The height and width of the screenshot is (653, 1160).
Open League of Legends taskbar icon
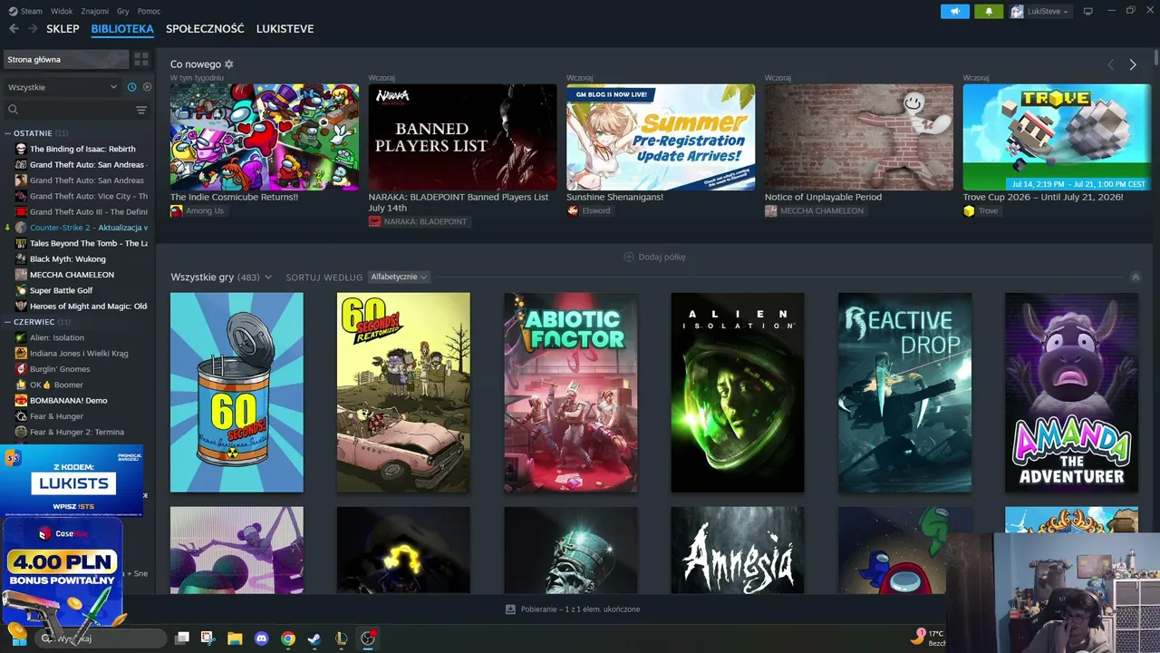pyautogui.click(x=341, y=638)
